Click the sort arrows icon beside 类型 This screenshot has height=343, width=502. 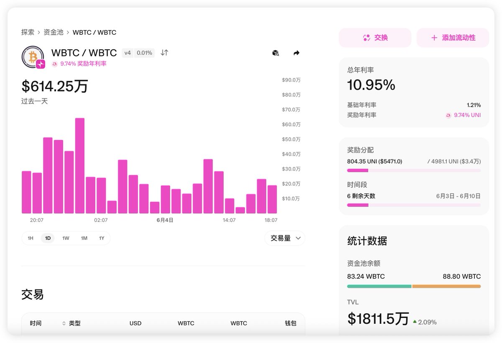tap(64, 323)
